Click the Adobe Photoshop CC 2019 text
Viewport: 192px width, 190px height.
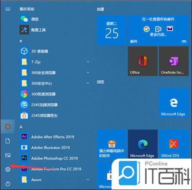[x=54, y=158]
